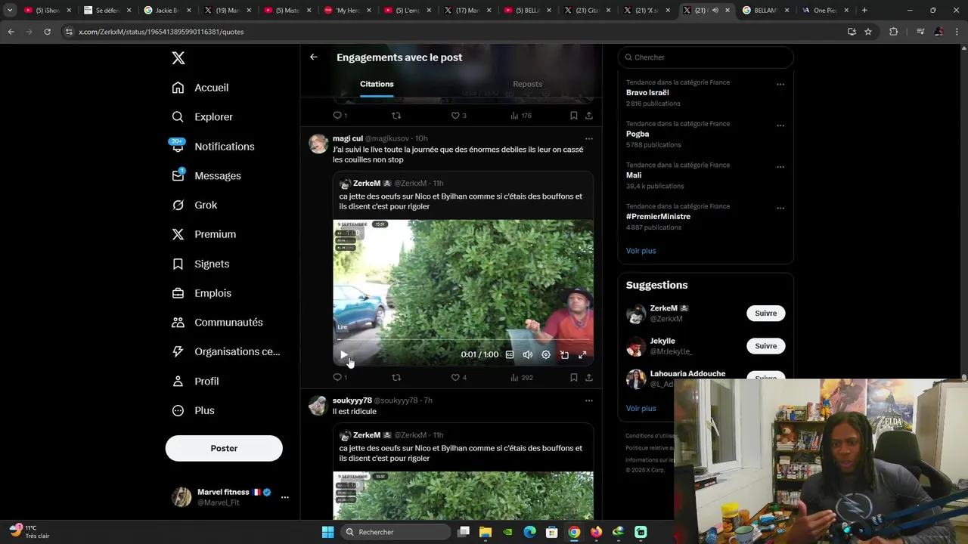Click the address bar URL
This screenshot has height=544, width=968.
161,32
